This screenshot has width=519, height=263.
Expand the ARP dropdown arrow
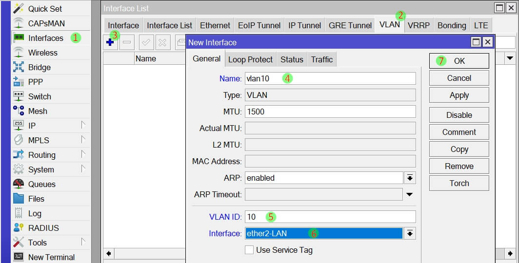pos(410,178)
